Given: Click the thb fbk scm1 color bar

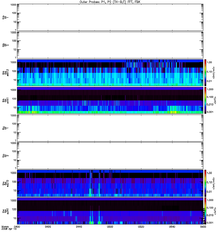Looking at the screenshot, I should [x=205, y=100].
